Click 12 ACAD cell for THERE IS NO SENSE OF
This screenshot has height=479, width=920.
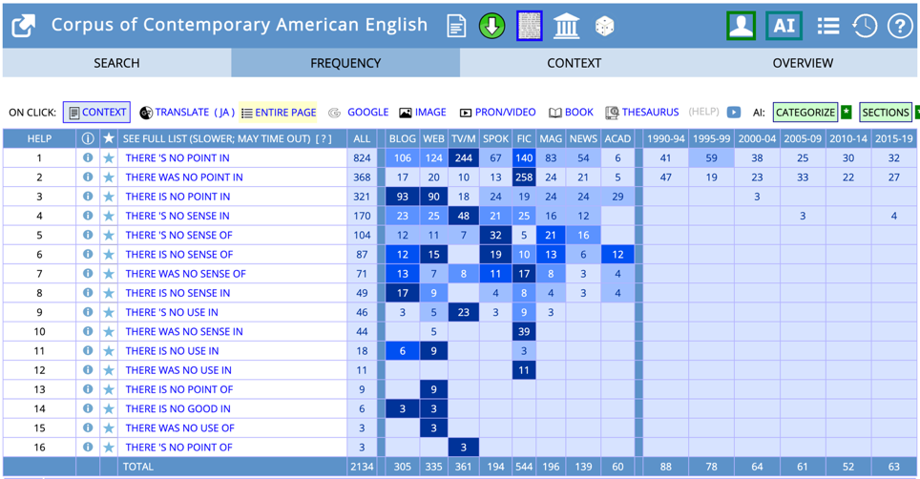tap(617, 255)
